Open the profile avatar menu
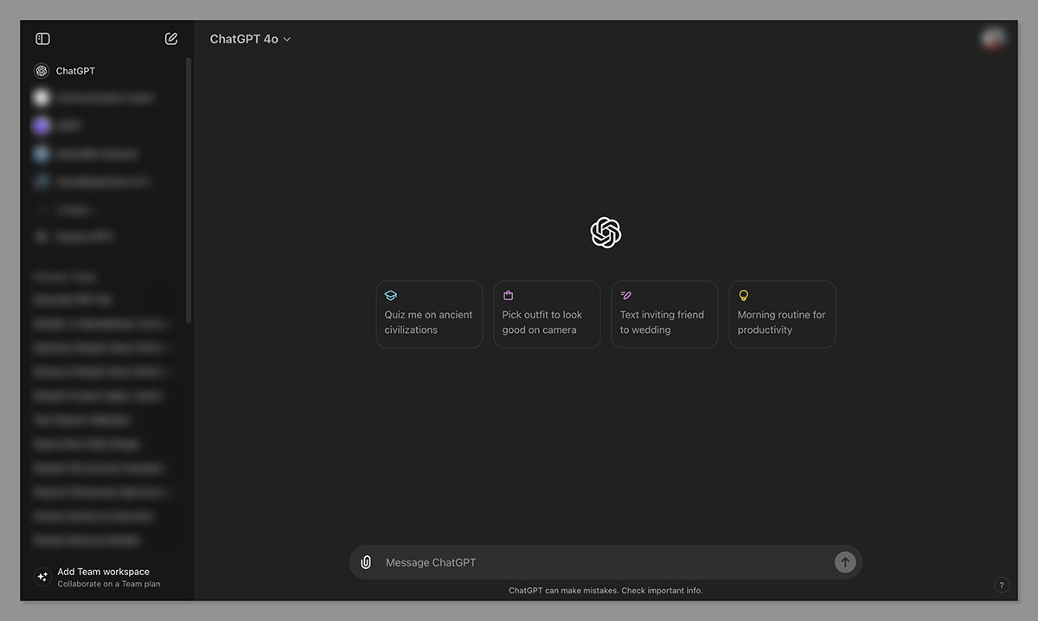 993,39
